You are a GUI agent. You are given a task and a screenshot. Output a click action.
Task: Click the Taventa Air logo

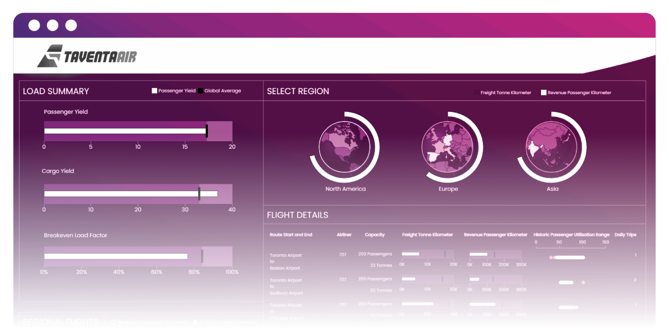click(x=87, y=56)
